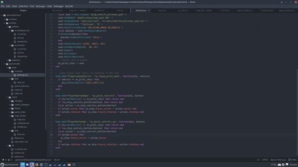Click the comm_dialogue folder icon
The width and height of the screenshot is (298, 167).
[13, 104]
